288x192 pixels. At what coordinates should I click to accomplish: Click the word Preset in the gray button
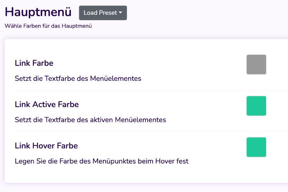click(108, 13)
